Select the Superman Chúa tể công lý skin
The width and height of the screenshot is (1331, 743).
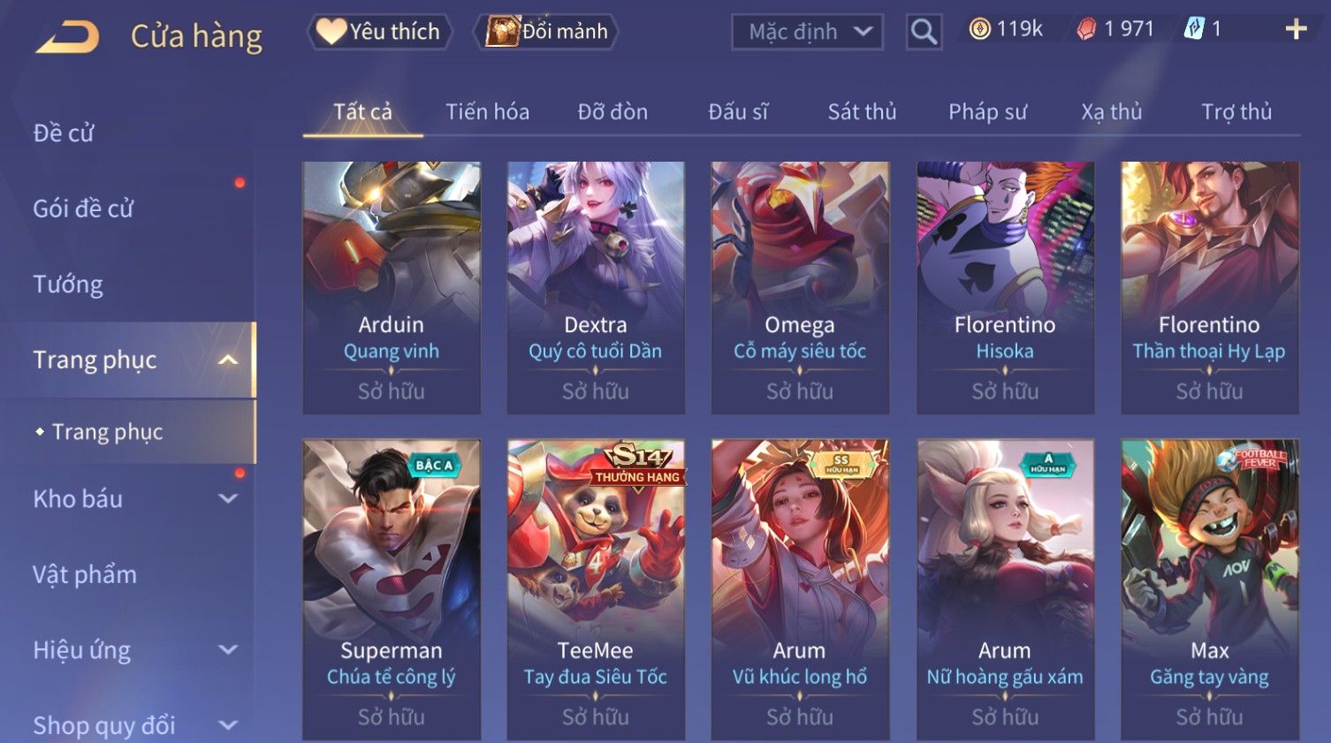pos(392,590)
